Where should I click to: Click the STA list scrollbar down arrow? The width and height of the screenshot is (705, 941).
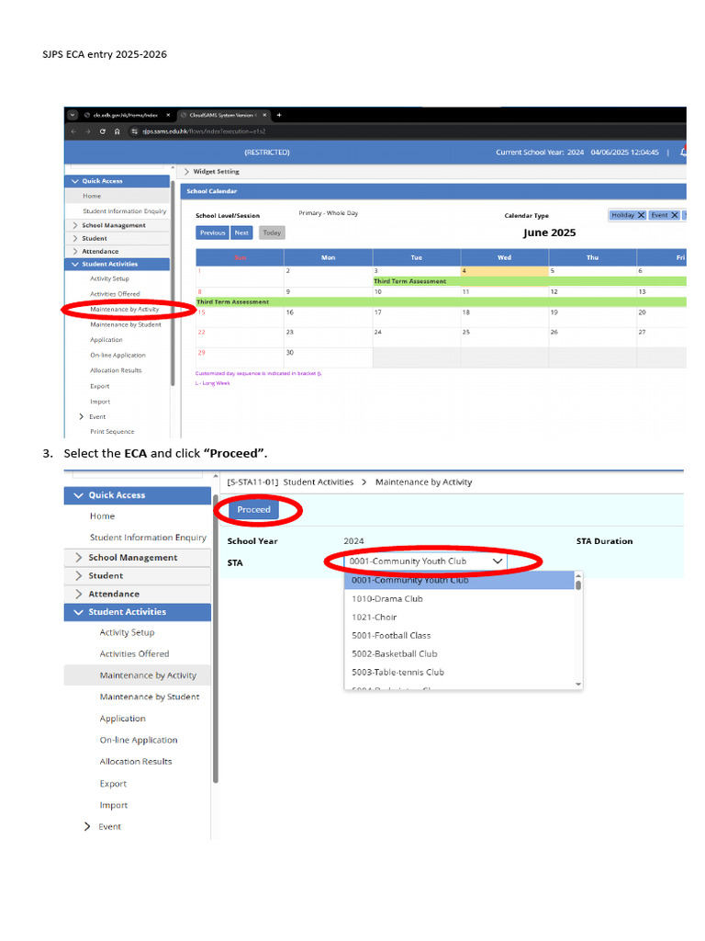tap(578, 684)
